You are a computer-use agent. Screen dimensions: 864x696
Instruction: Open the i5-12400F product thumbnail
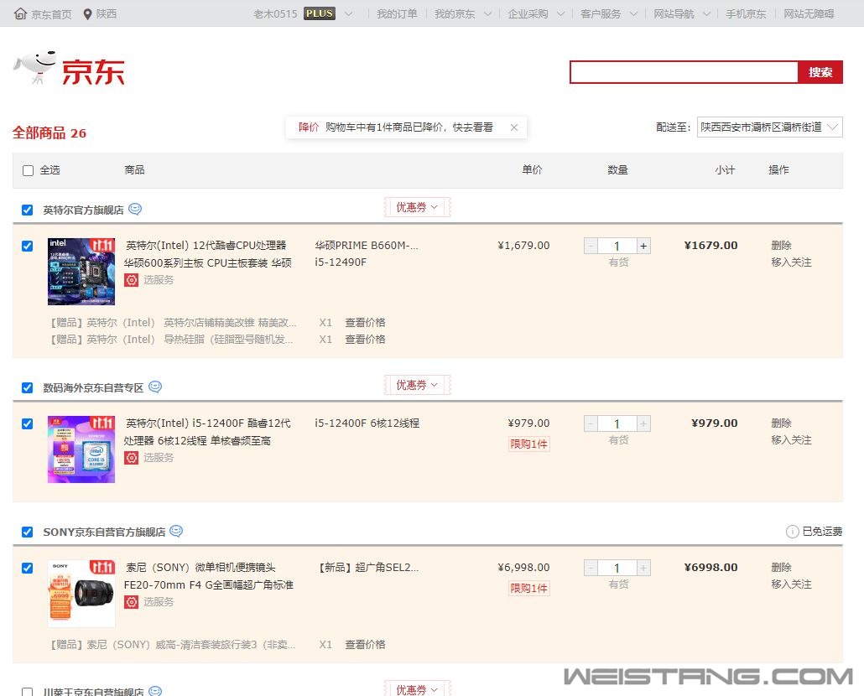click(x=81, y=449)
